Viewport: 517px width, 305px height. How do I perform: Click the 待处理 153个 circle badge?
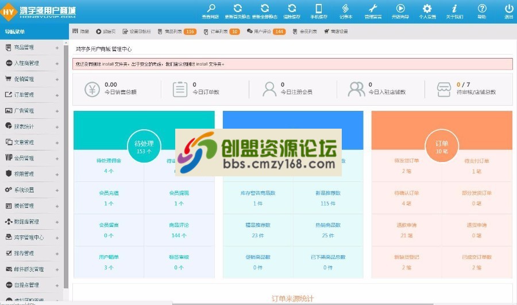click(144, 146)
